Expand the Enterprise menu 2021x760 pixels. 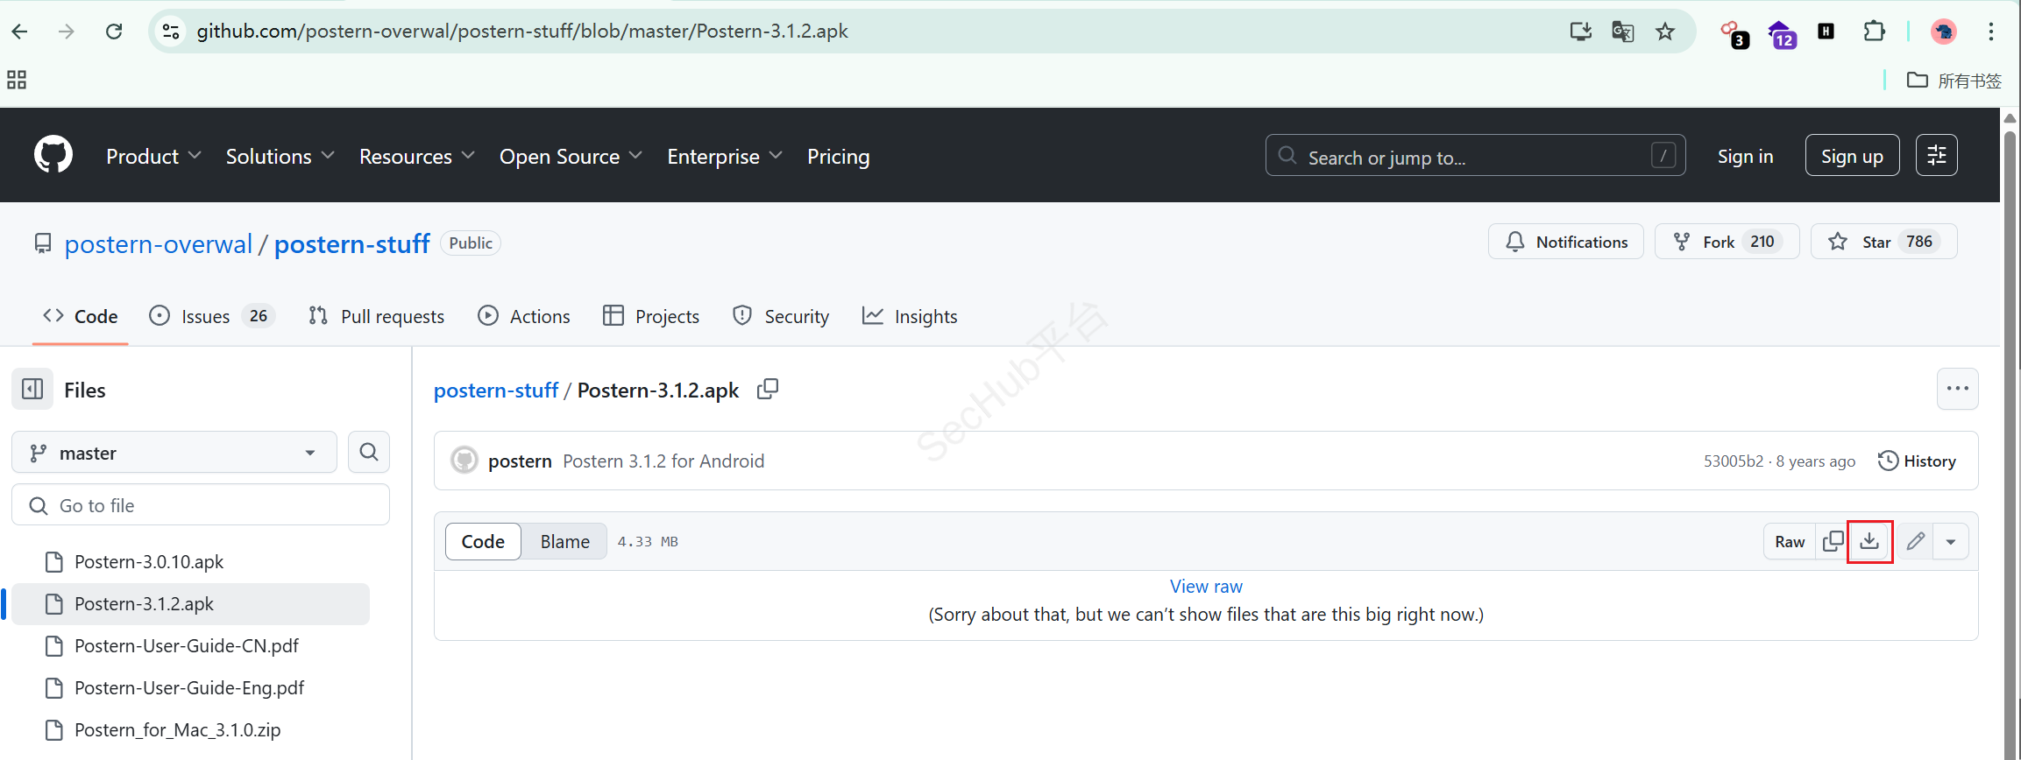[724, 156]
